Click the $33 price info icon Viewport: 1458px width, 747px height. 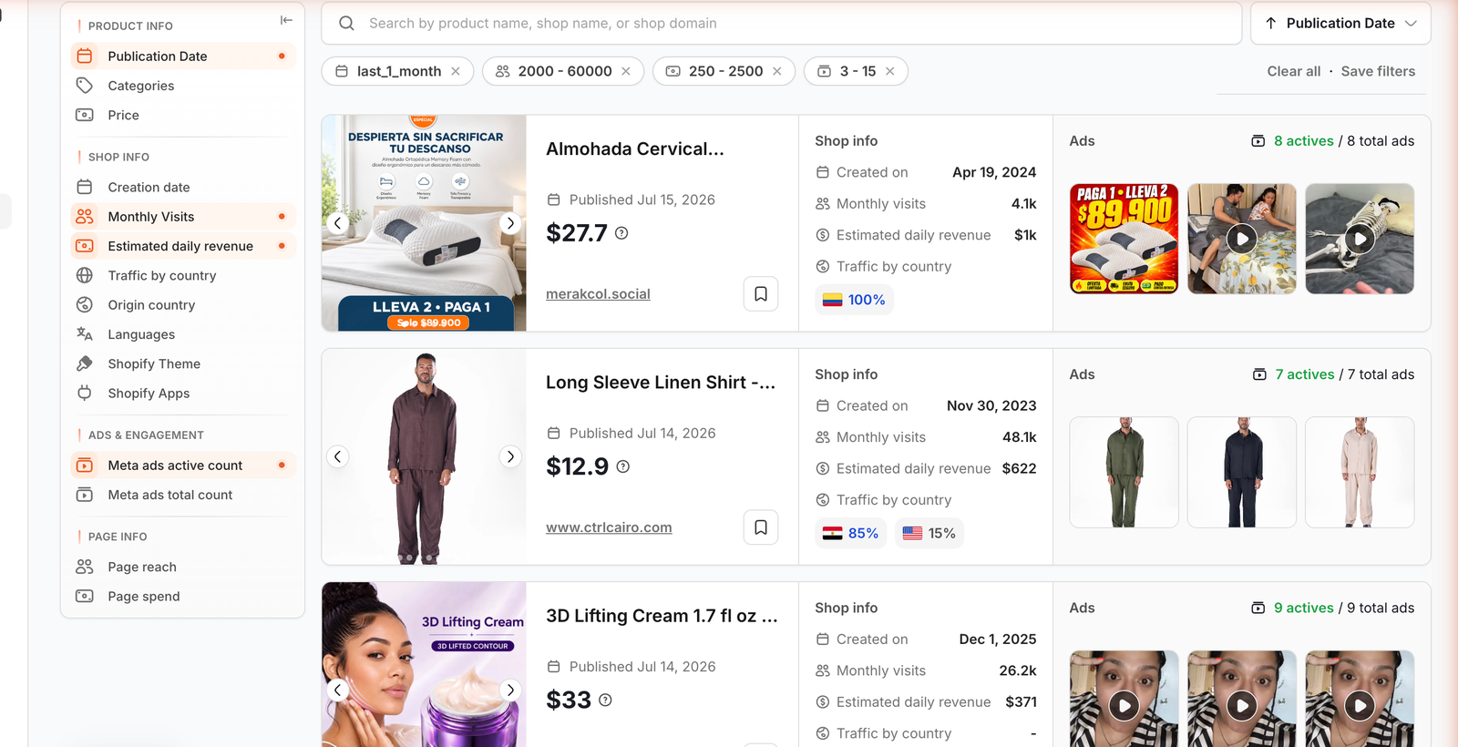click(x=605, y=700)
